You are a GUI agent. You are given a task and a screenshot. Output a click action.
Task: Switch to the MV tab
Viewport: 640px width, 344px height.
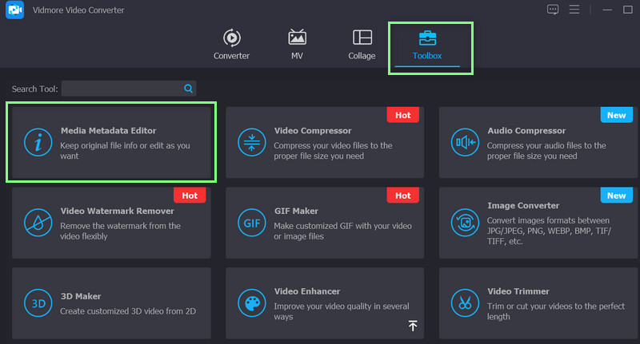pyautogui.click(x=297, y=45)
